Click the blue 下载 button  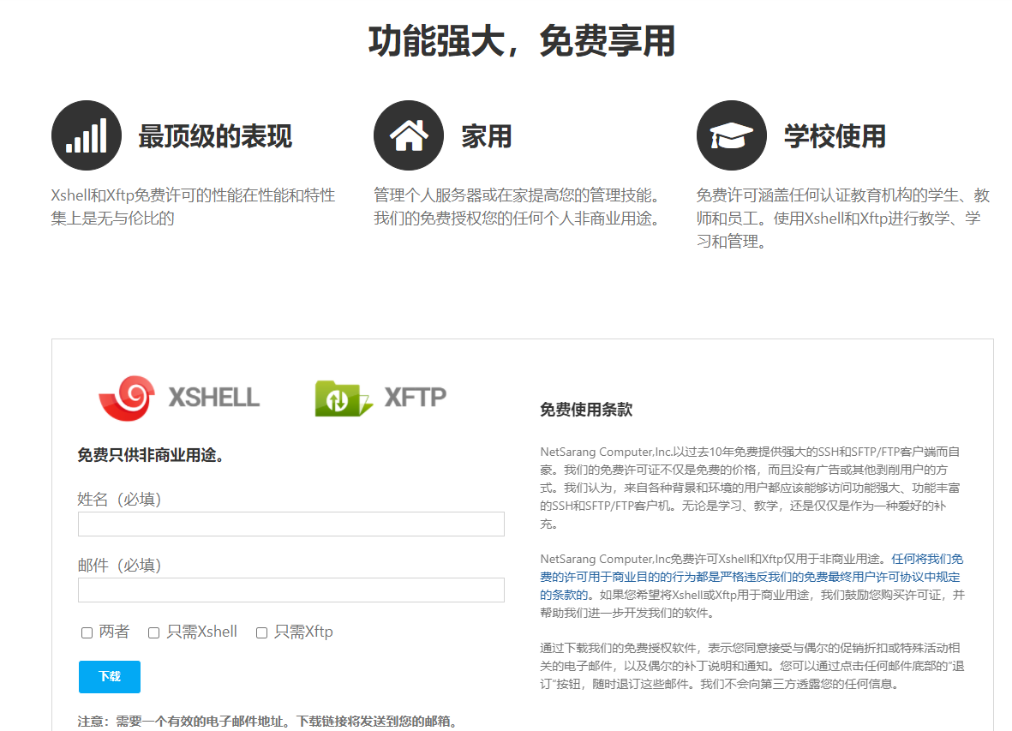(110, 677)
